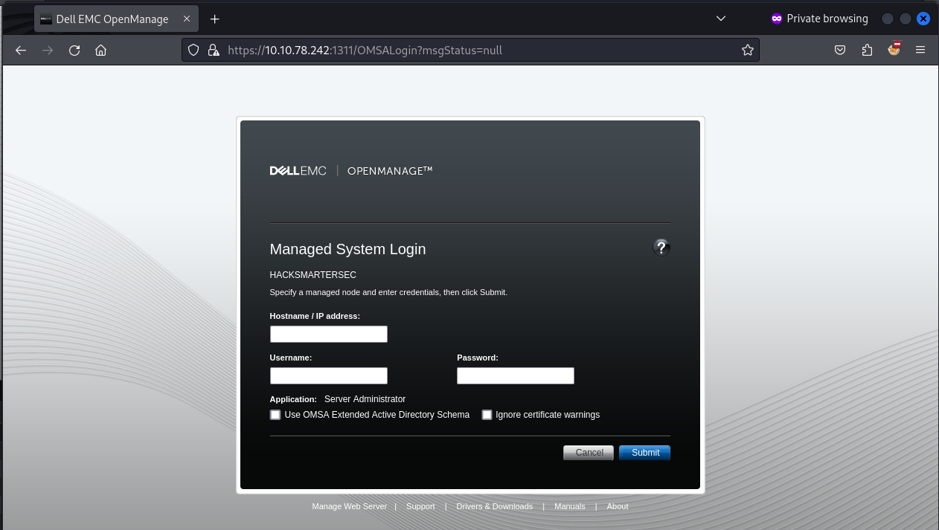Viewport: 939px width, 530px height.
Task: Bookmark this page with the star icon
Action: coord(747,51)
